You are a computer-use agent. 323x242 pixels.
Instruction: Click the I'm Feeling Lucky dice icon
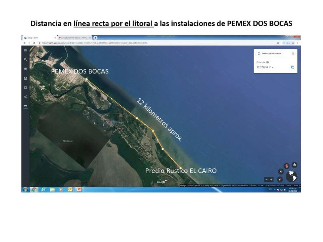pyautogui.click(x=25, y=78)
